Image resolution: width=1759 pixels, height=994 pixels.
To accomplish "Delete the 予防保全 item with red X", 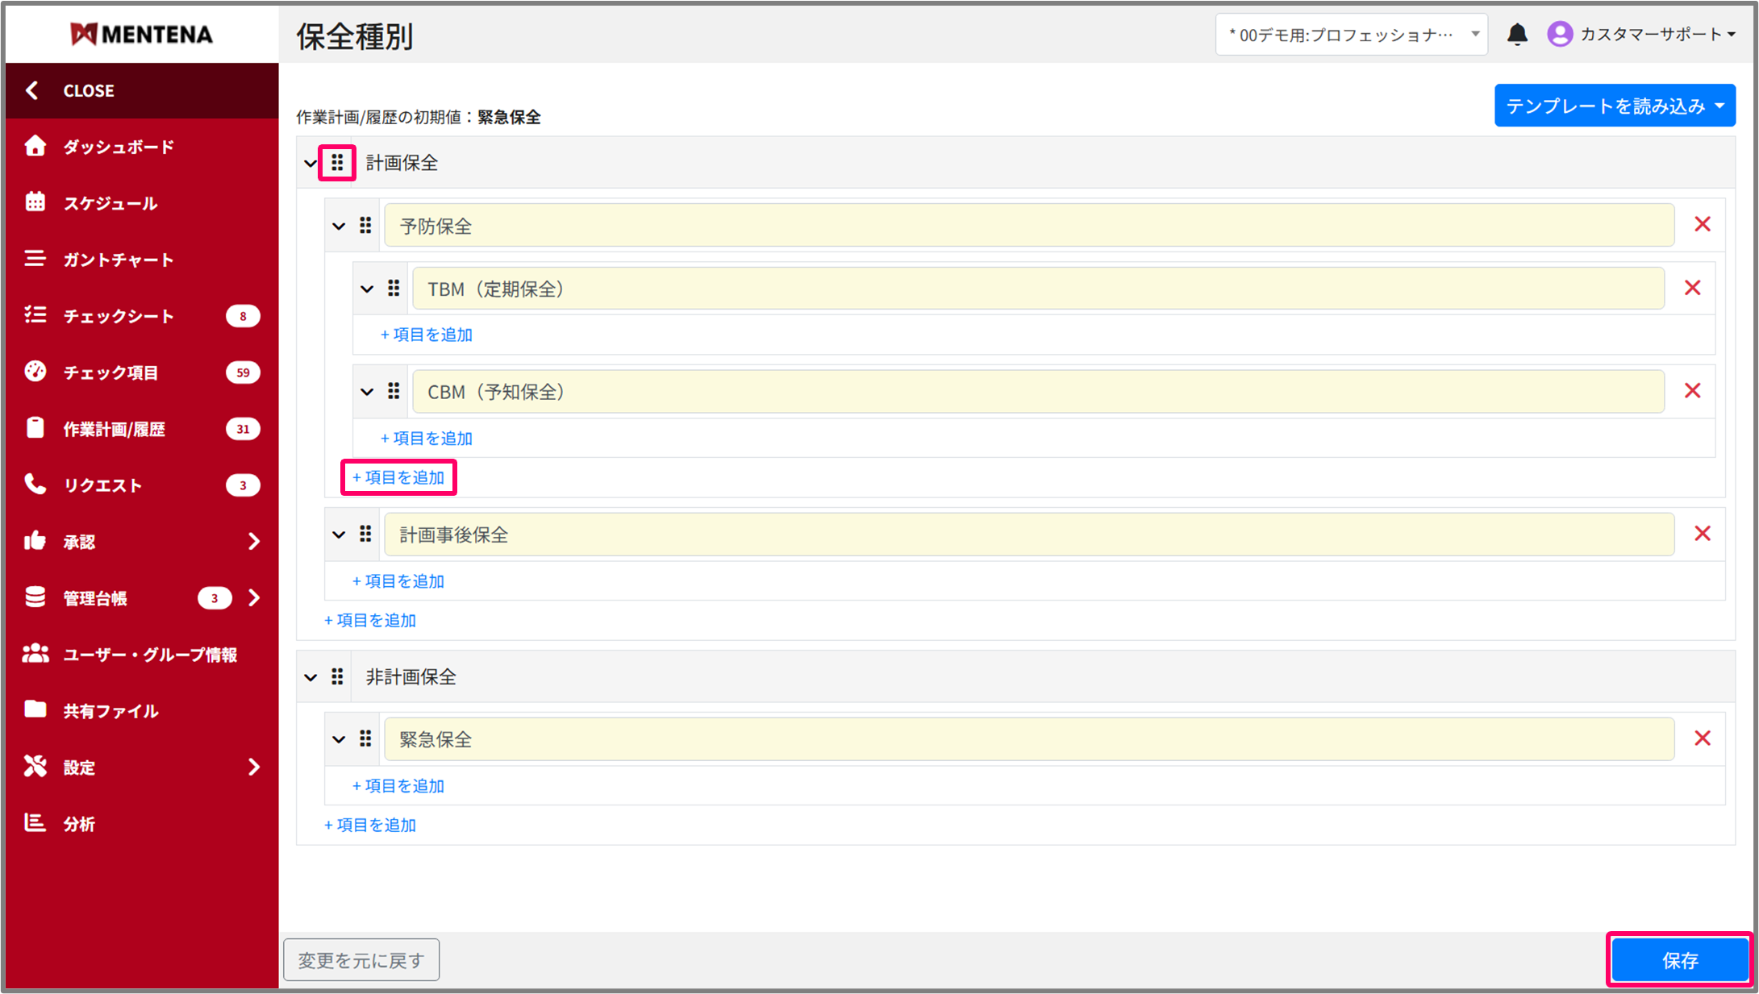I will pyautogui.click(x=1702, y=225).
